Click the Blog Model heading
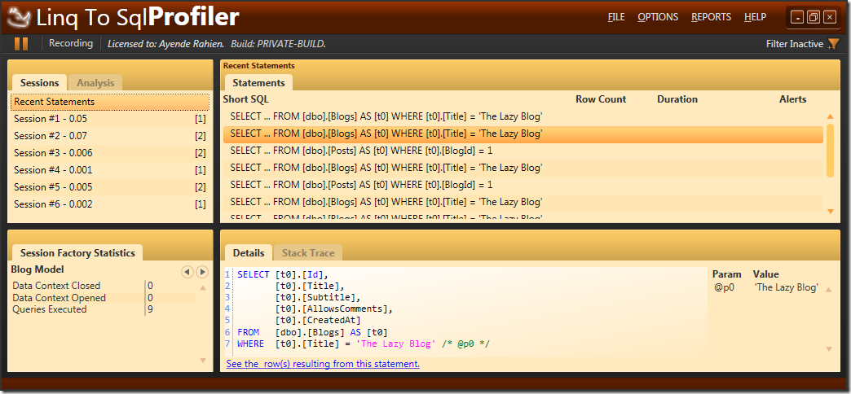The image size is (851, 394). coord(37,269)
